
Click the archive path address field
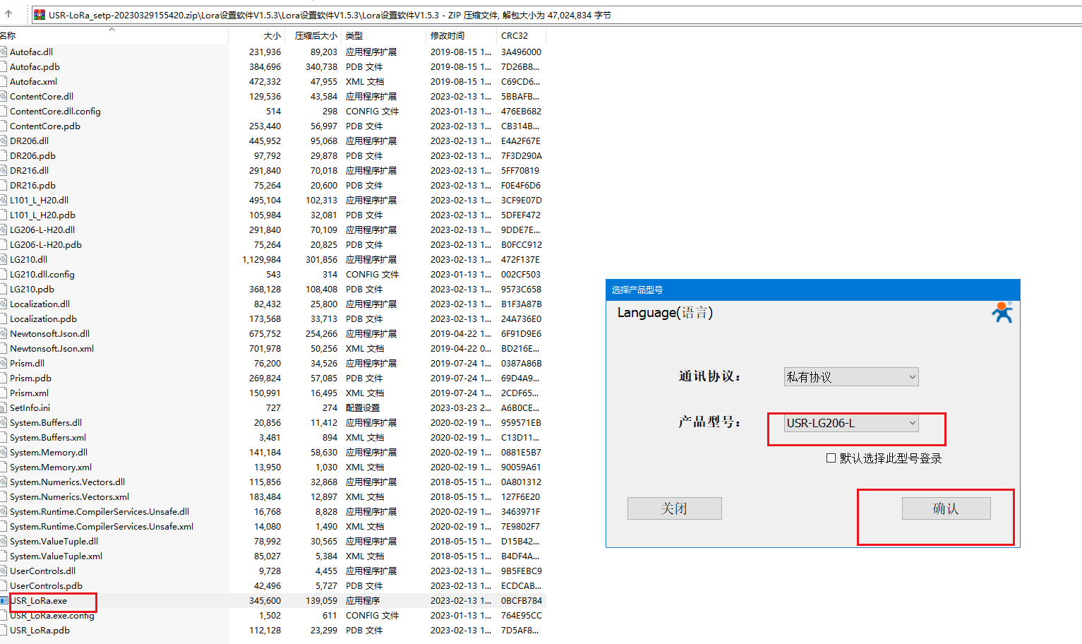pos(555,15)
